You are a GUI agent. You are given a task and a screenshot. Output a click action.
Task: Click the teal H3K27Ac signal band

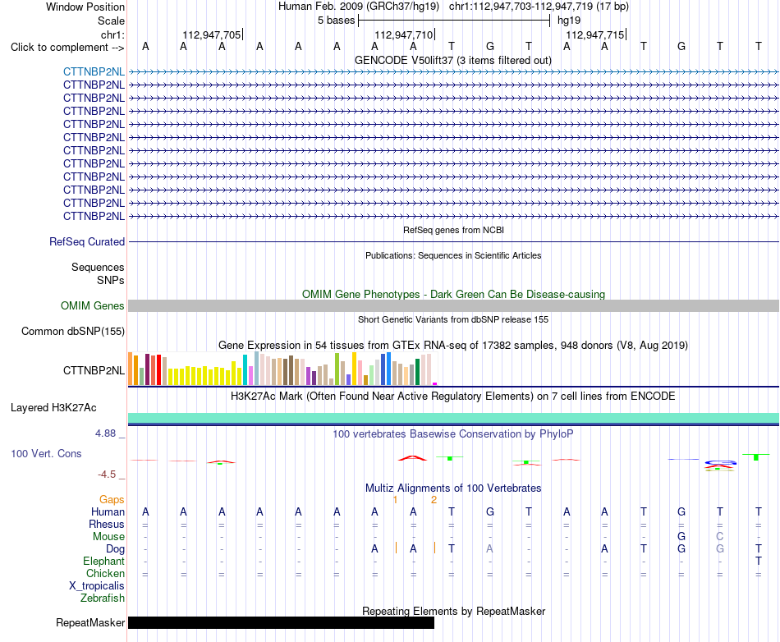point(453,418)
